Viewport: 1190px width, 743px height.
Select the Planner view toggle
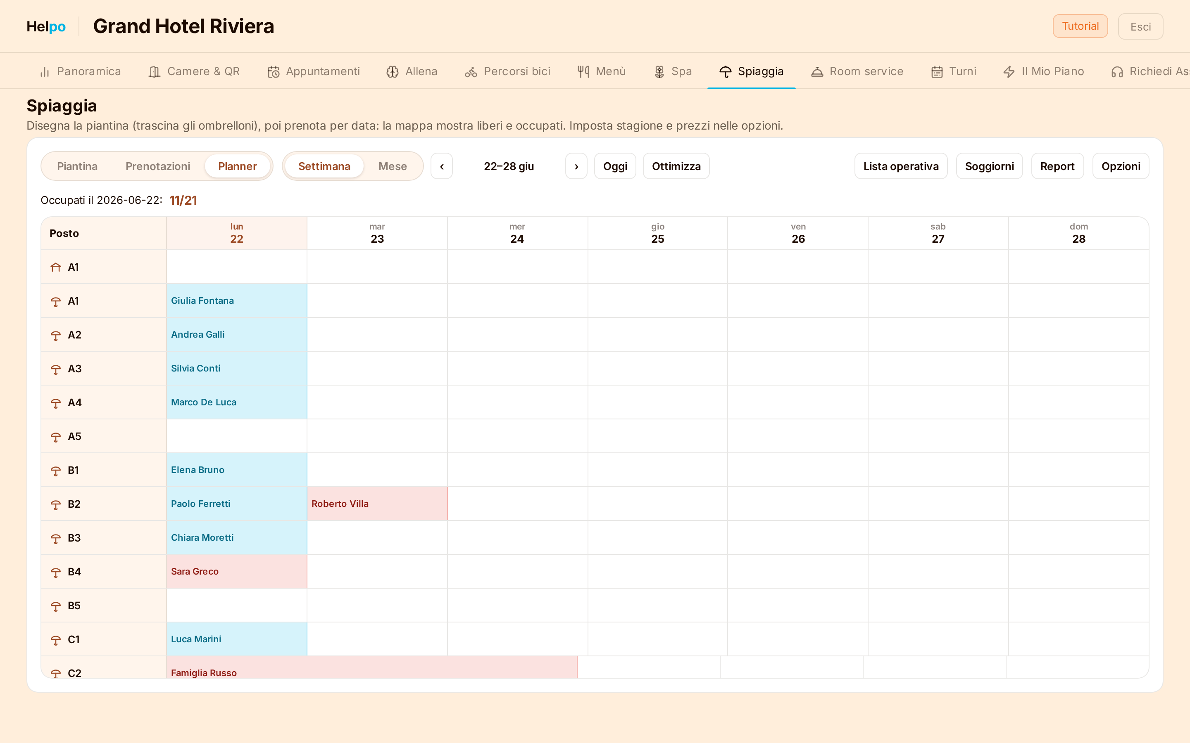[238, 166]
